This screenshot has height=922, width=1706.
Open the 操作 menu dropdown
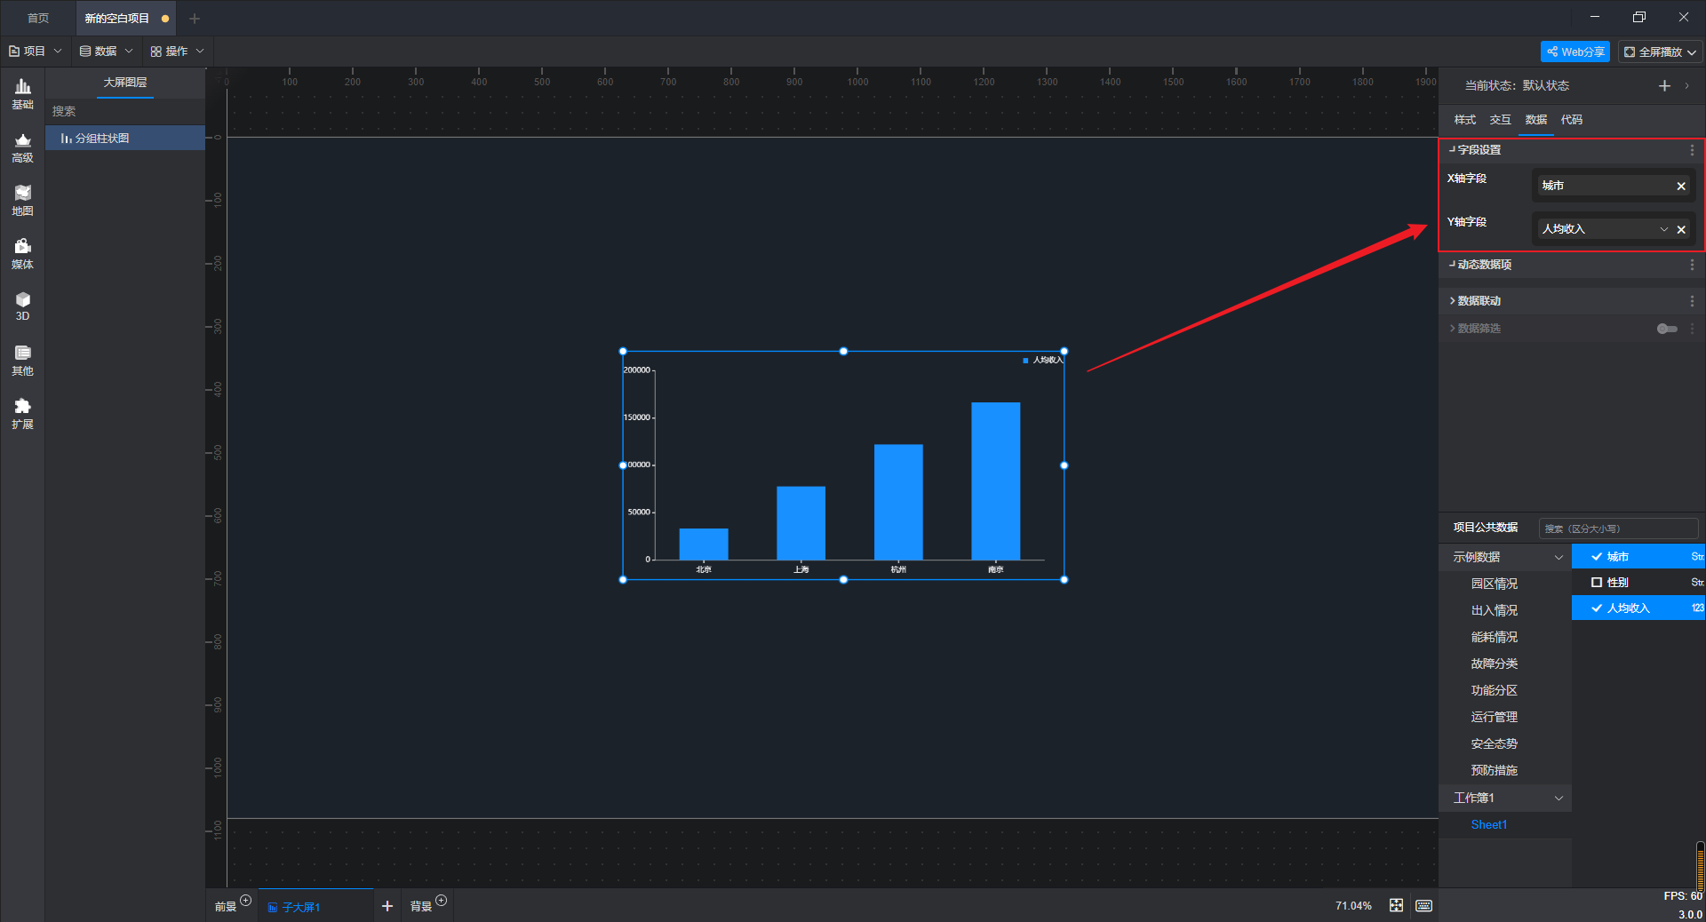[177, 51]
